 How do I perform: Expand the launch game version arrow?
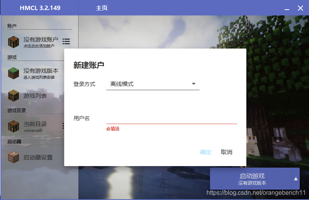click(x=296, y=179)
